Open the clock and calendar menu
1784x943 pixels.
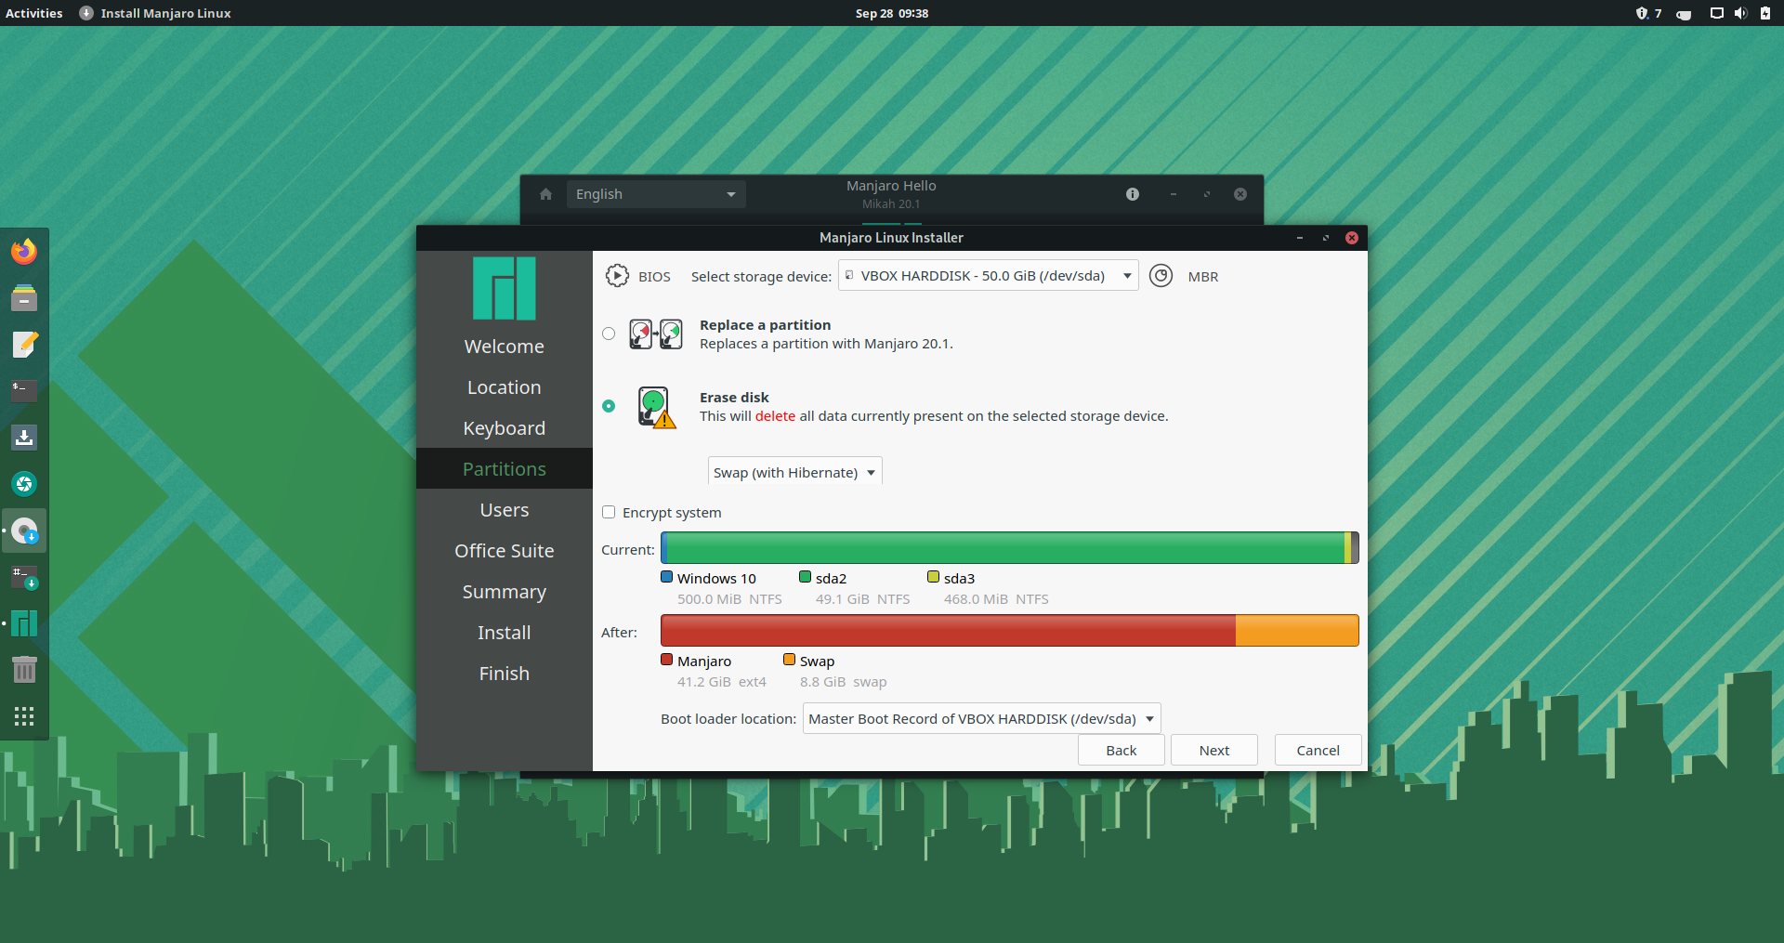pos(892,13)
